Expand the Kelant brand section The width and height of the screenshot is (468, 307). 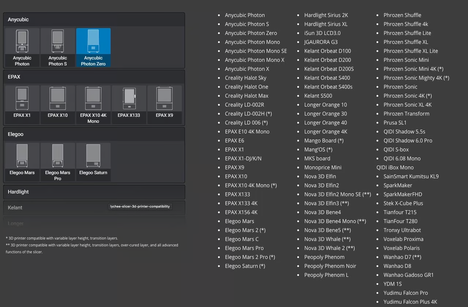pos(55,208)
